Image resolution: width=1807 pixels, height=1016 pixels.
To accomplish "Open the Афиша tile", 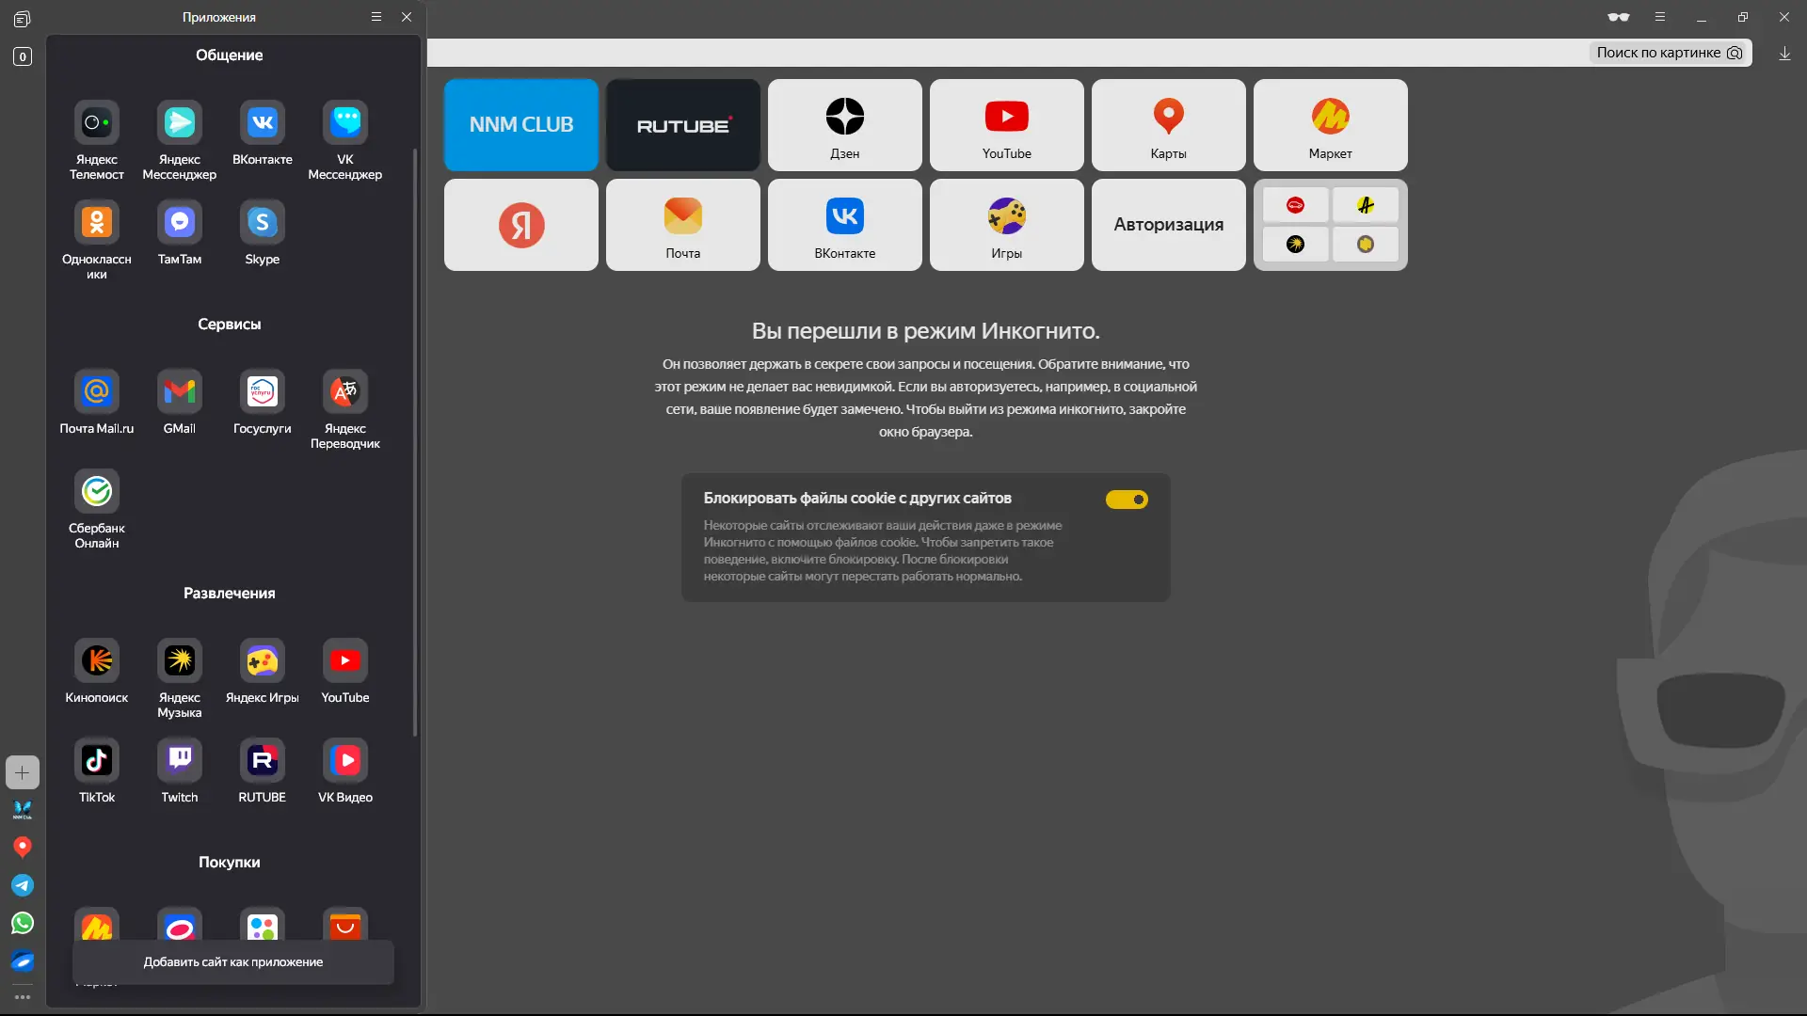I will pos(1366,204).
